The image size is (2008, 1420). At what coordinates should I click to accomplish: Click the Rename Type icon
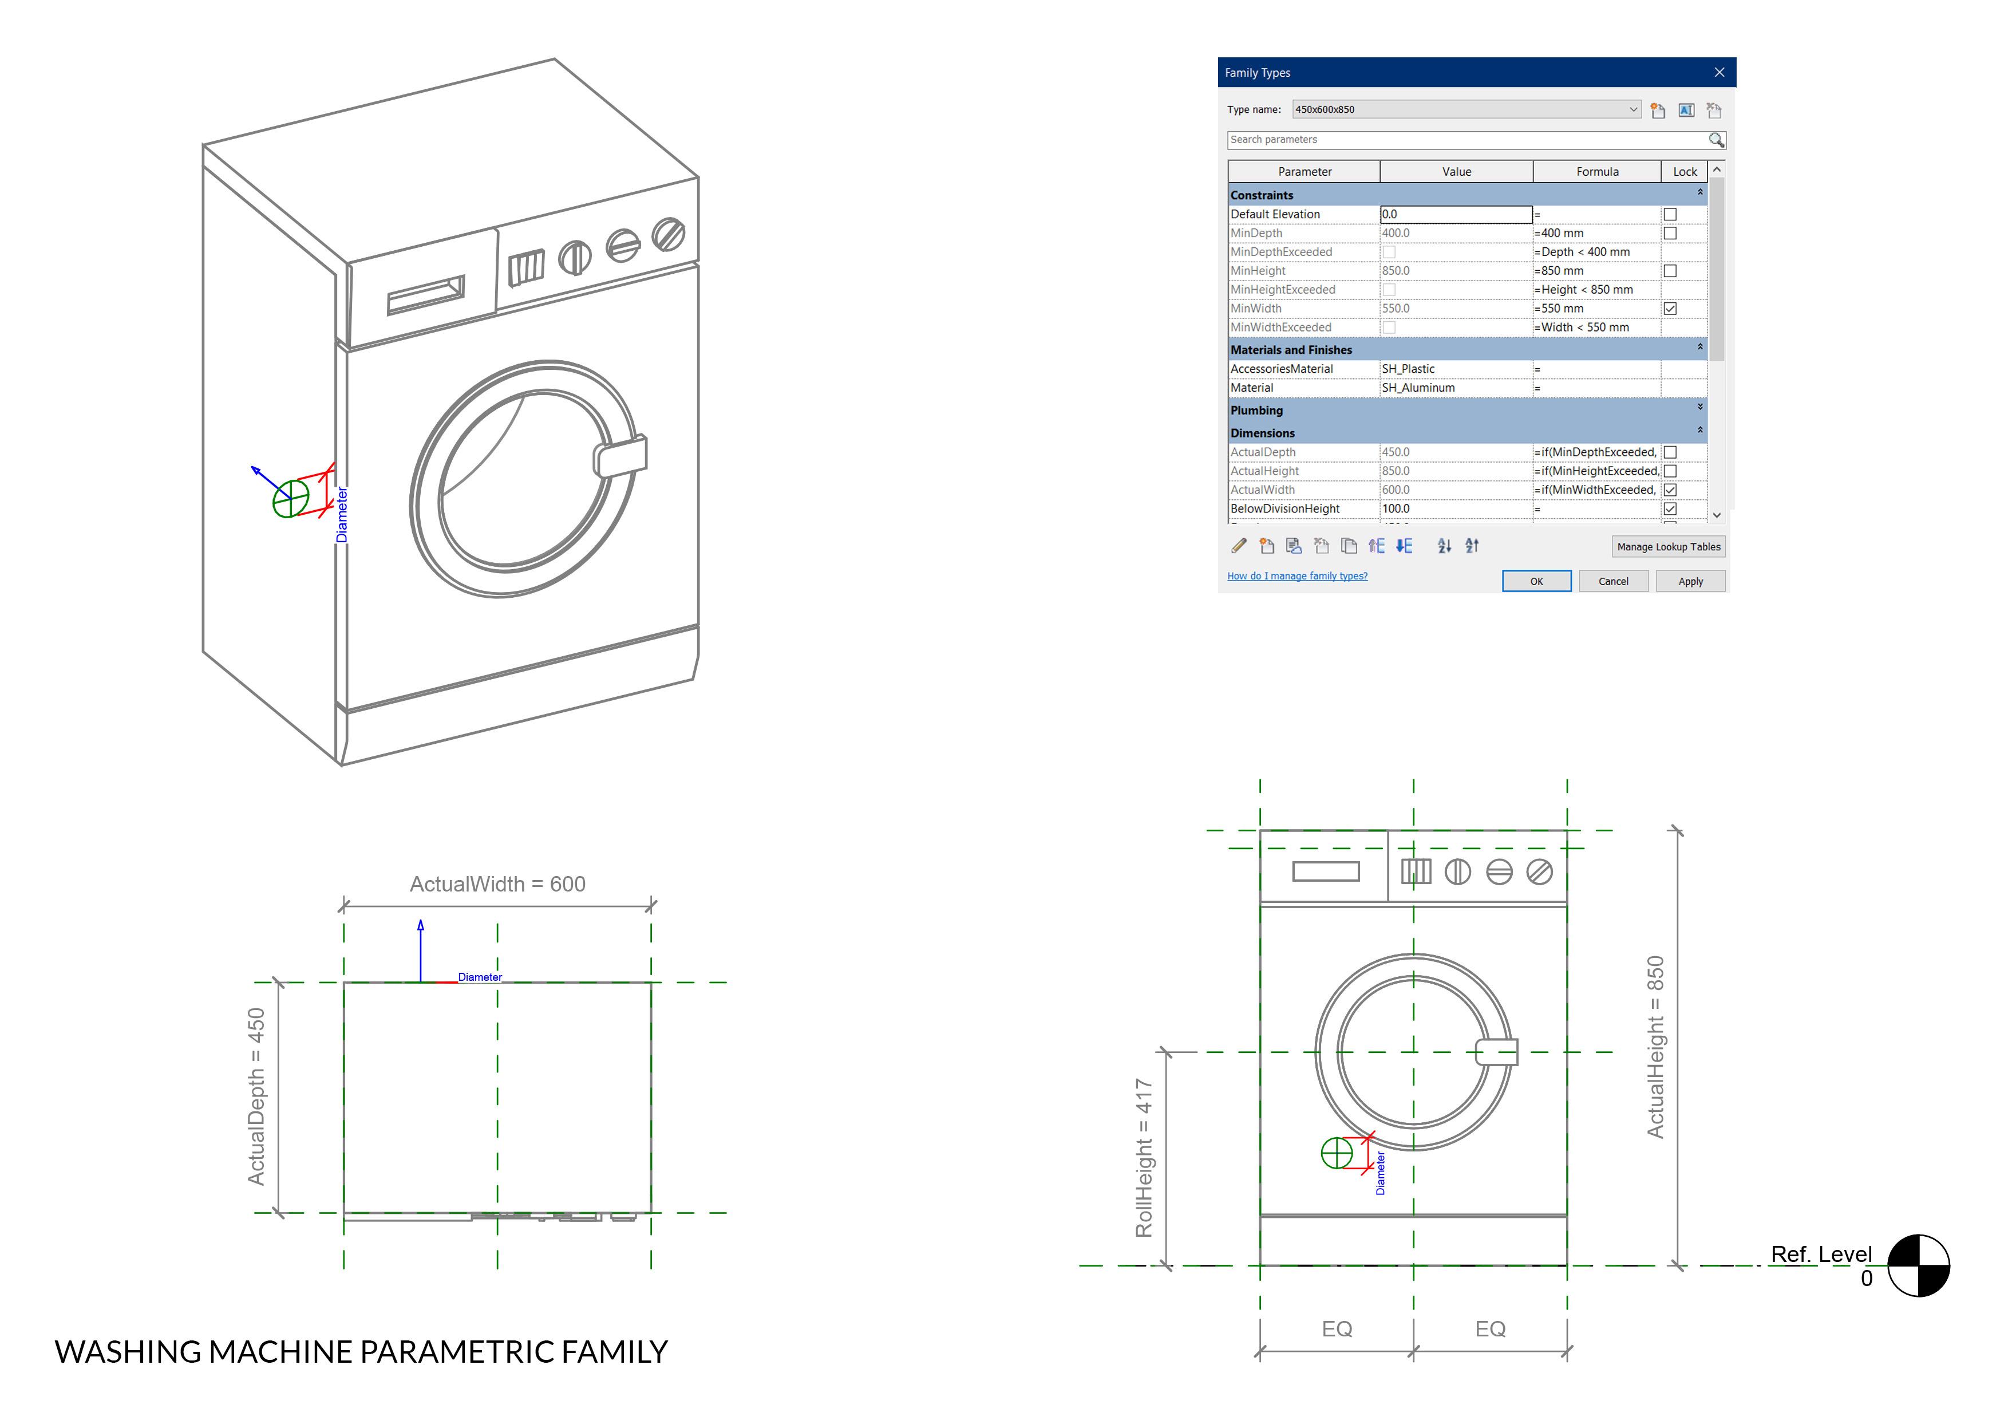tap(1685, 111)
